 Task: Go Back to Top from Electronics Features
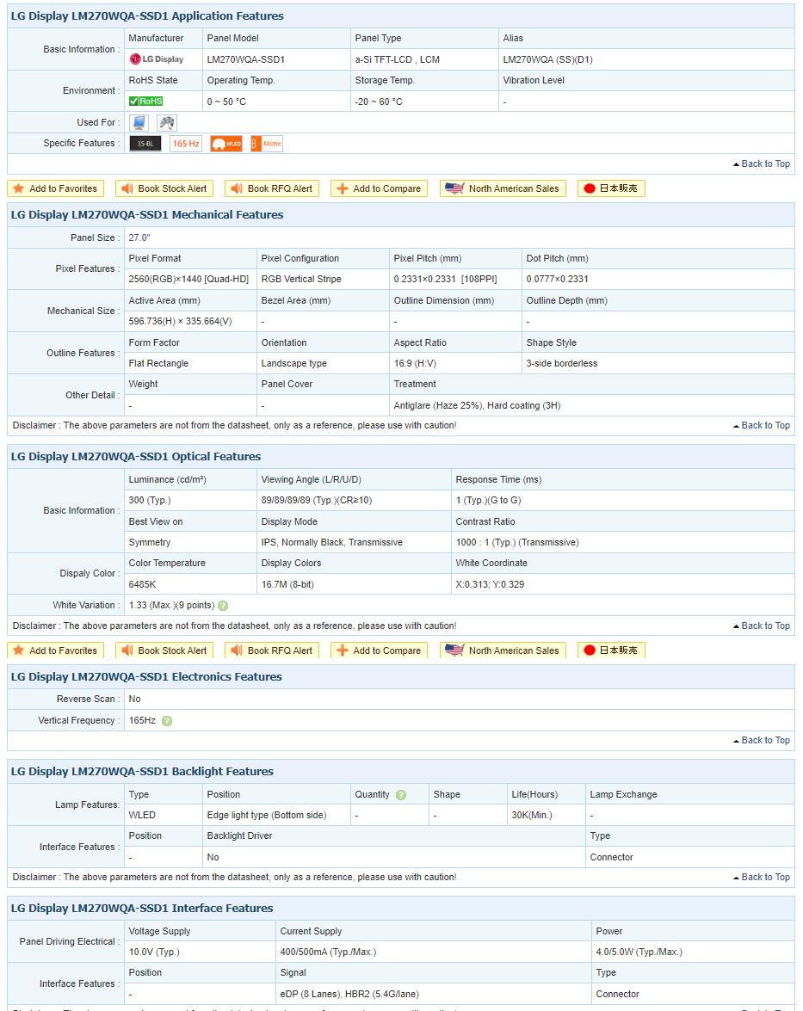point(762,741)
